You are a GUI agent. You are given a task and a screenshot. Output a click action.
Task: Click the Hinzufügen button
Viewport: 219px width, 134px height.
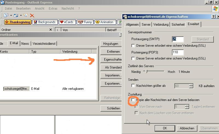point(111,44)
